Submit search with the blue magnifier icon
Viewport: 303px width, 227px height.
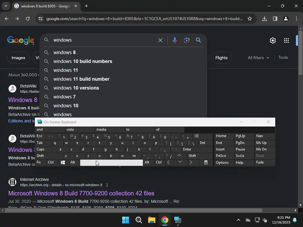pos(198,40)
